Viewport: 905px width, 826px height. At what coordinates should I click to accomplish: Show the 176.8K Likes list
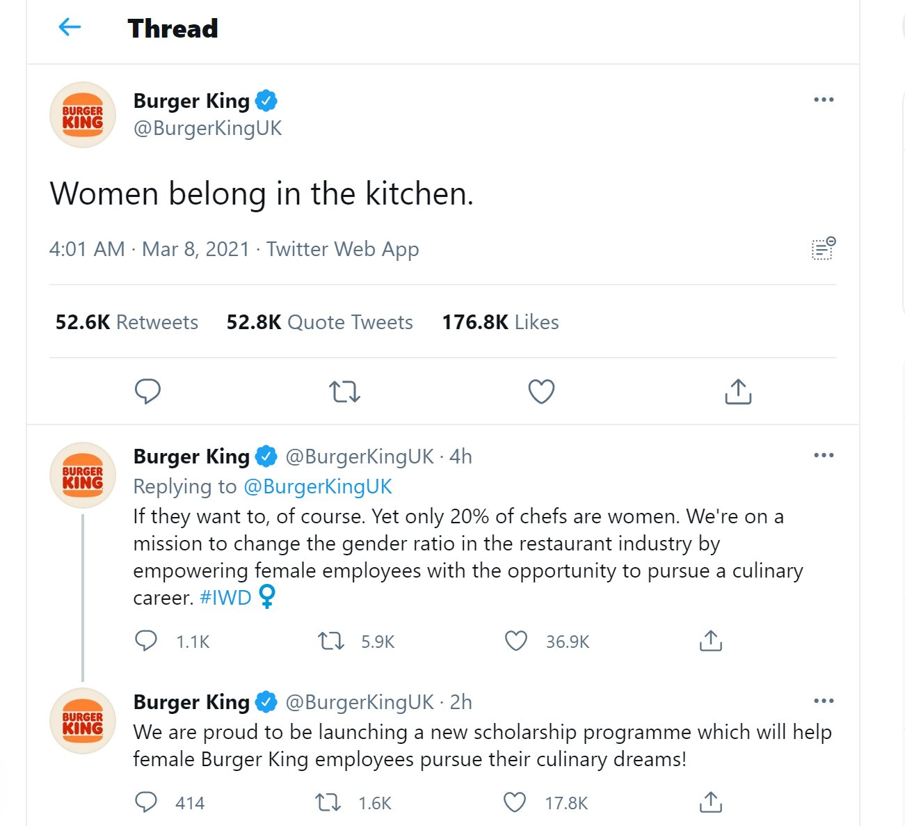coord(500,322)
